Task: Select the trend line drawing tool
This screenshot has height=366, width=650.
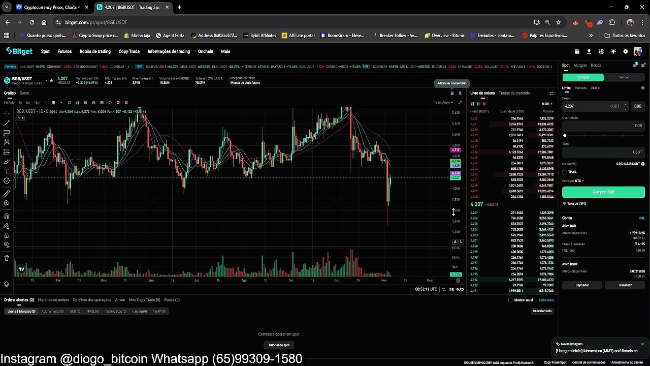Action: tap(7, 123)
